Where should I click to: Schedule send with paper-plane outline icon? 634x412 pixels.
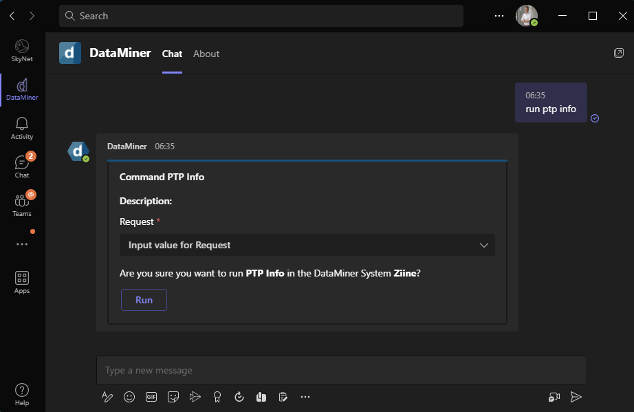point(195,397)
